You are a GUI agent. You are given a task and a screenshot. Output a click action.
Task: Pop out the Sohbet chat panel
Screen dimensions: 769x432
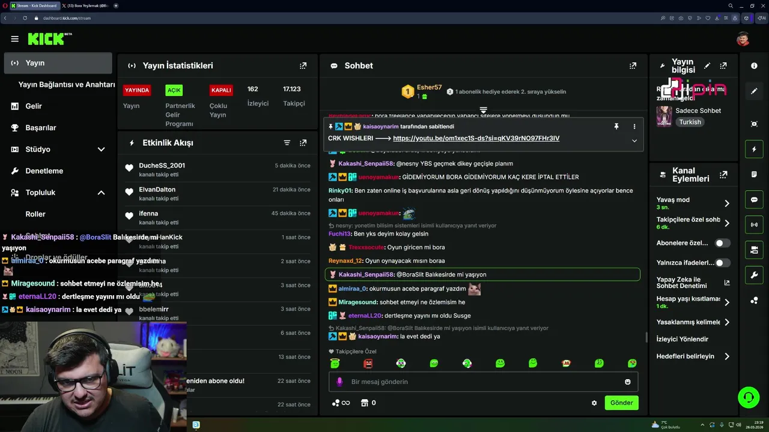633,65
